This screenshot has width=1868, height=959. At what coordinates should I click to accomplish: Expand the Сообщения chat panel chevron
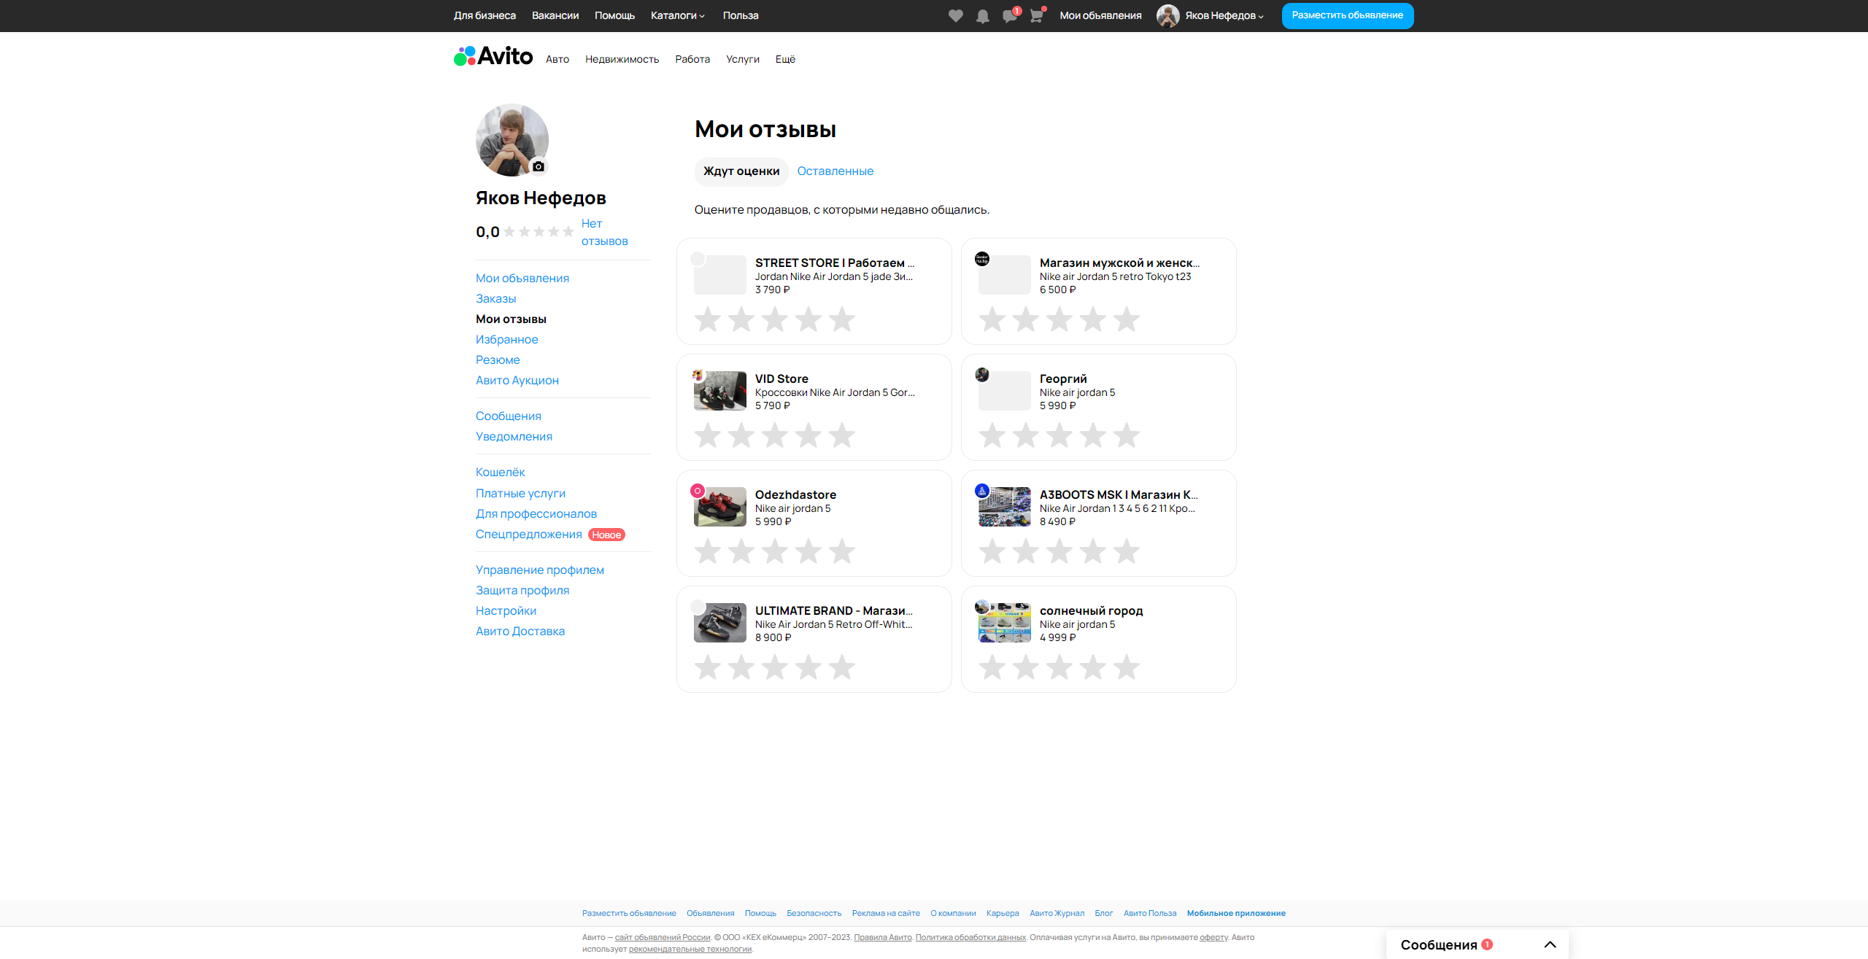pos(1550,944)
